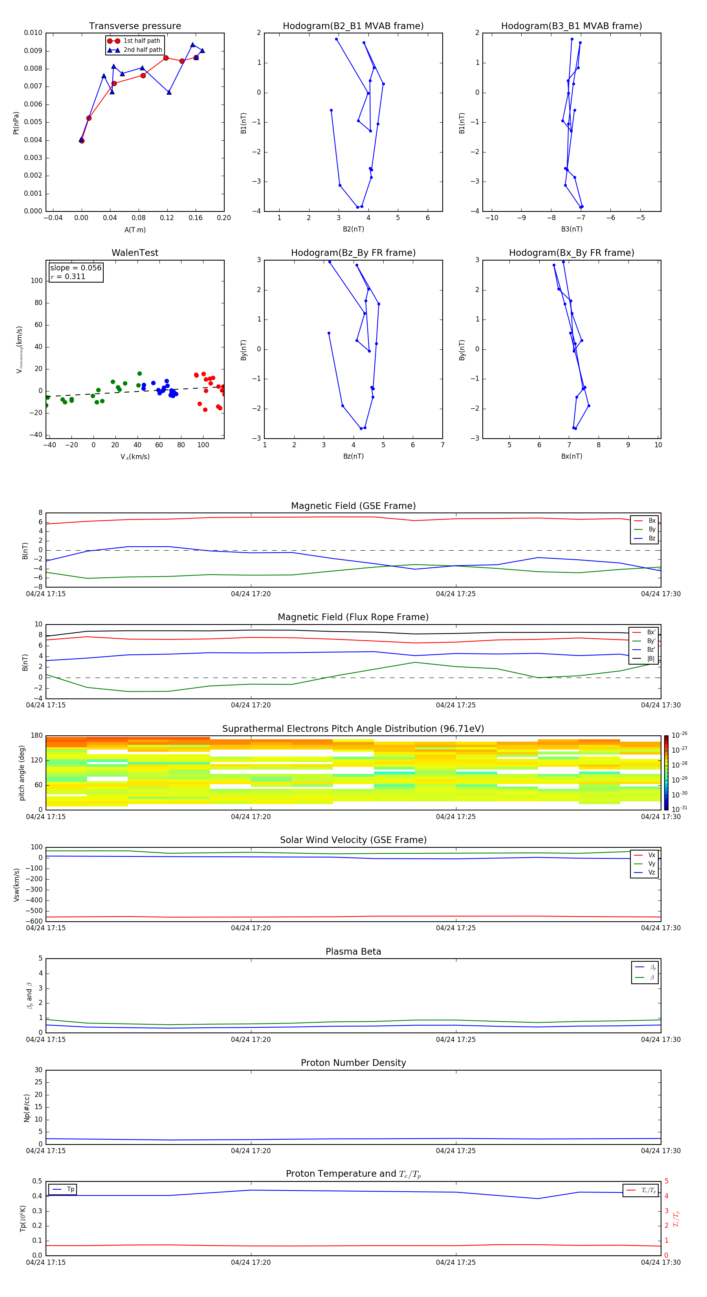Click the 'Hodogram(Bx_By FR frame)' title
707x1297 pixels.
(571, 253)
